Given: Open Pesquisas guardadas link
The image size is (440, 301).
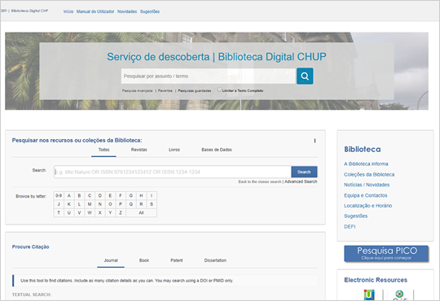Looking at the screenshot, I should (x=195, y=91).
